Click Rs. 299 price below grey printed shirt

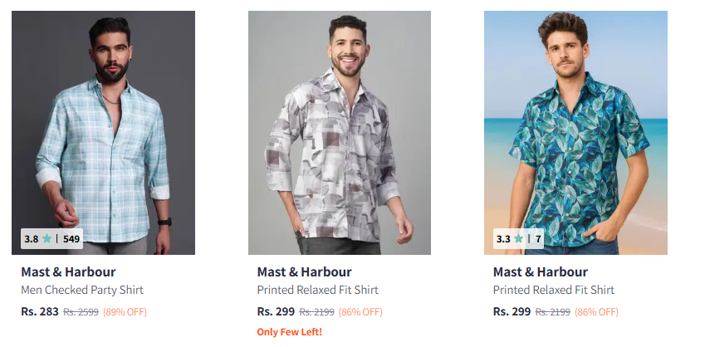pyautogui.click(x=276, y=311)
